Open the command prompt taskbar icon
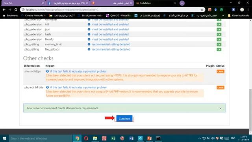The height and width of the screenshot is (142, 252). pyautogui.click(x=158, y=138)
